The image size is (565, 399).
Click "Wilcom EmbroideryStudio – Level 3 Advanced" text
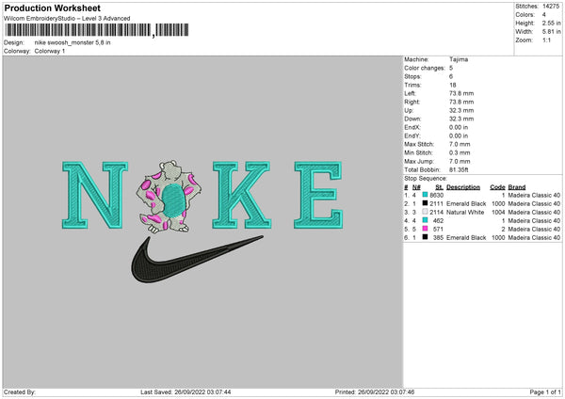tap(67, 19)
